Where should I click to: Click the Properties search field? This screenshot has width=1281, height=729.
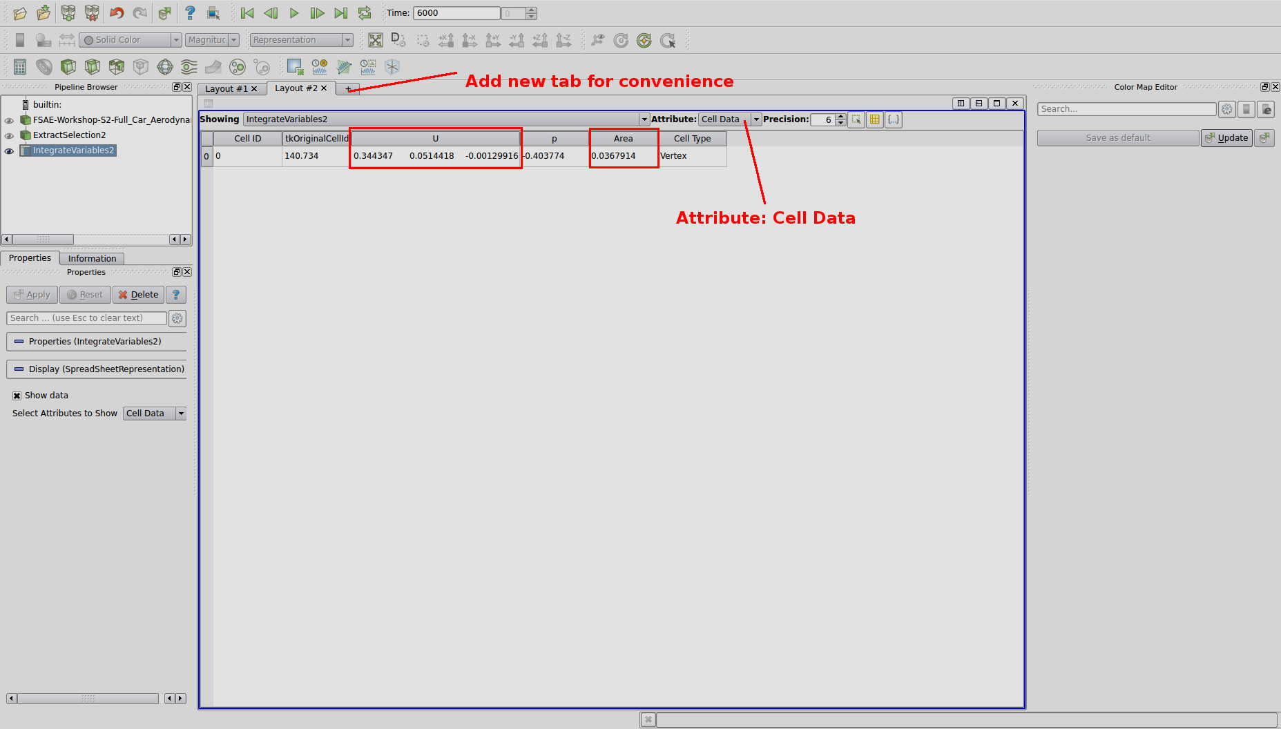[x=87, y=318]
